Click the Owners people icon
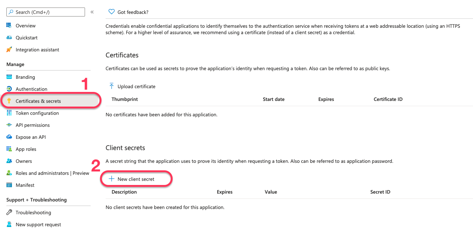Viewport: 473px width, 236px height. 9,161
